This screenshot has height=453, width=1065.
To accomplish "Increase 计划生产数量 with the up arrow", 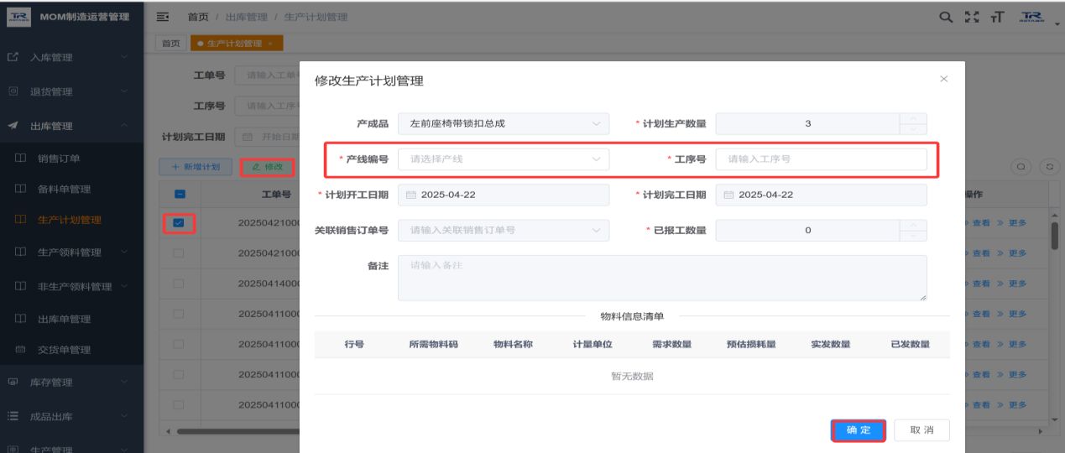I will tap(913, 118).
